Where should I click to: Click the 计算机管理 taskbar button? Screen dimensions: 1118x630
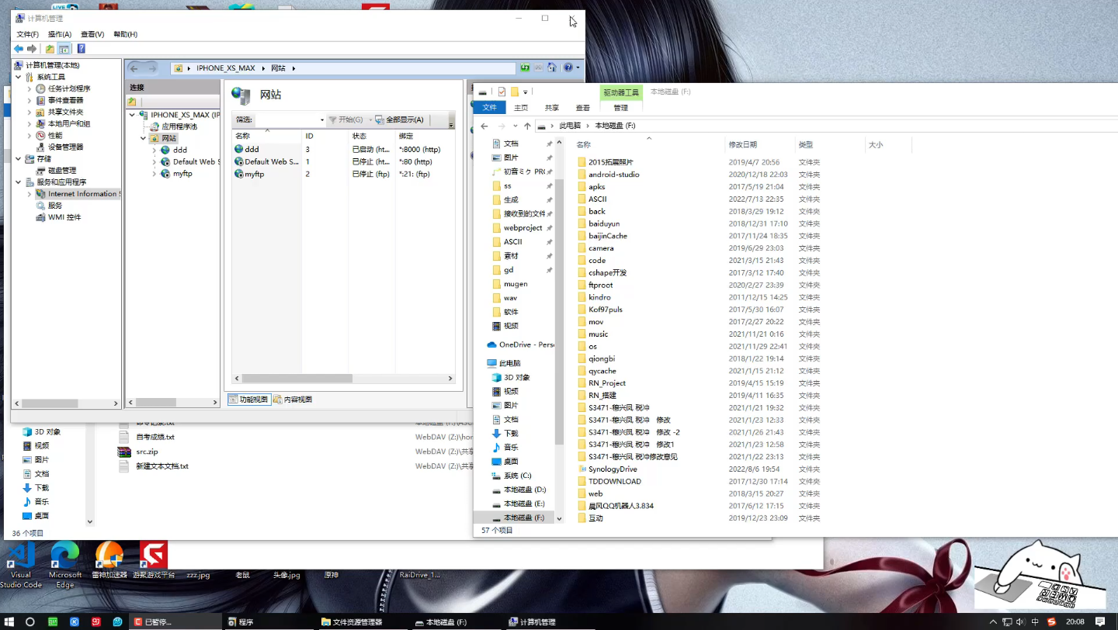(x=550, y=621)
